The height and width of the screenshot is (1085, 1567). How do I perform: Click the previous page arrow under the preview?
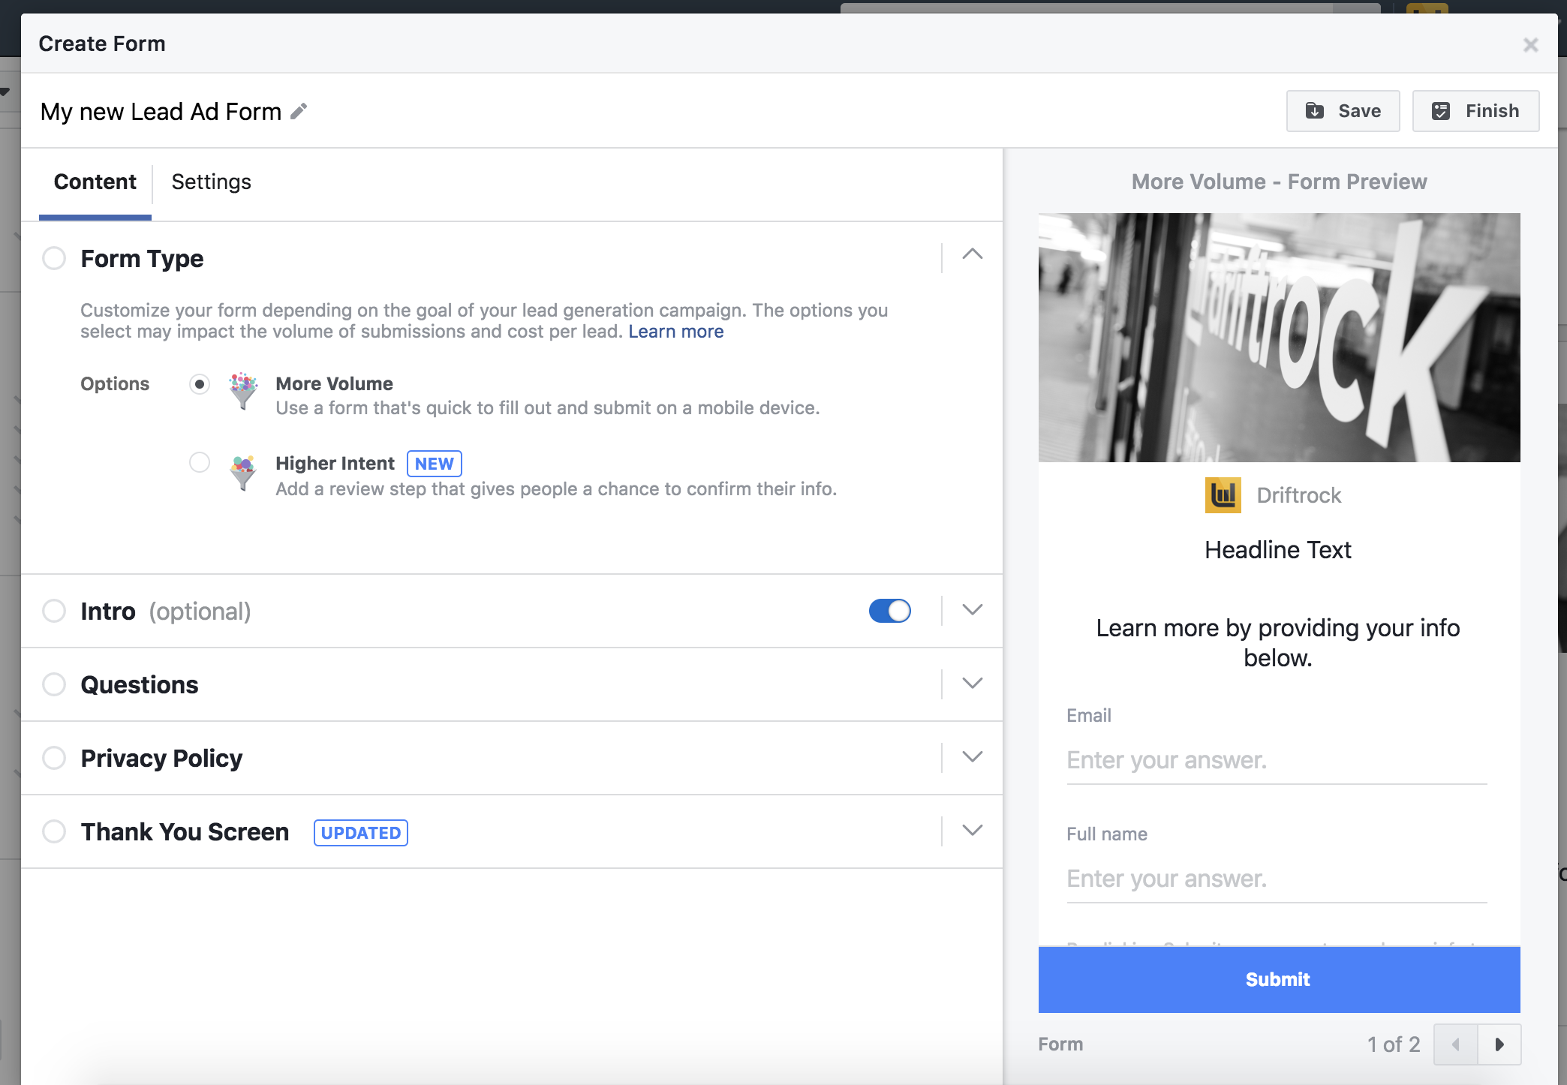point(1456,1044)
